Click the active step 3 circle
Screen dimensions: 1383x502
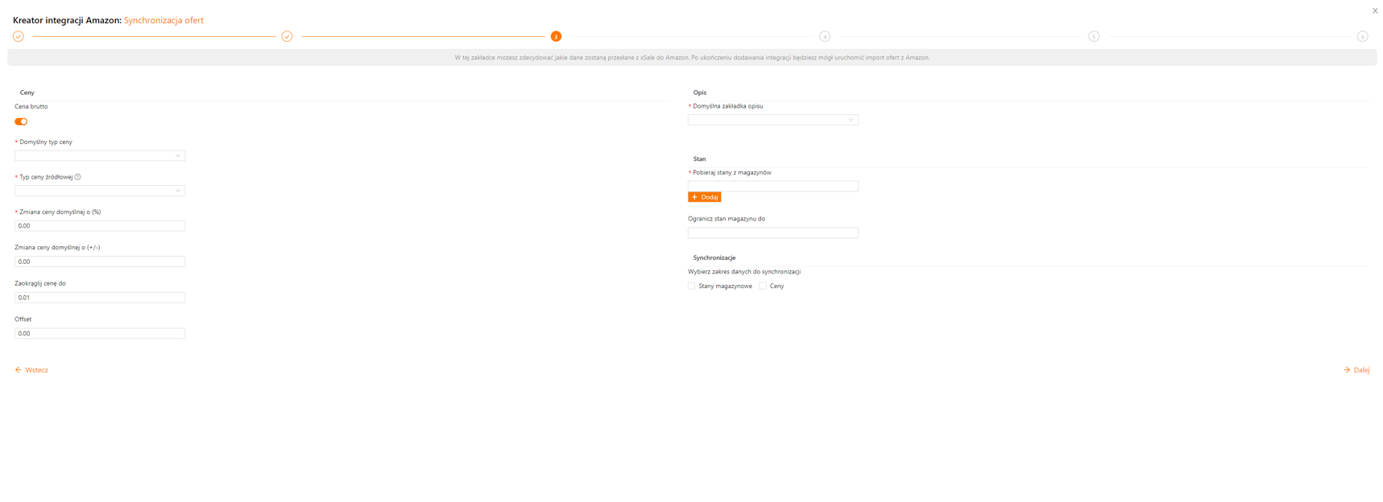pos(556,36)
